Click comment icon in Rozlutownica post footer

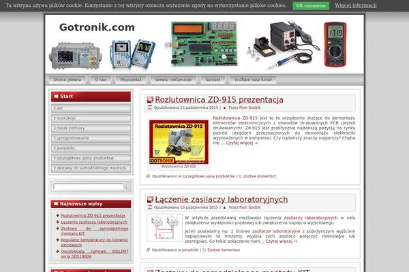pos(240,176)
